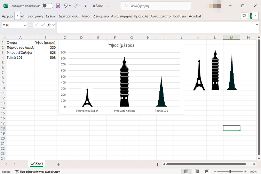This screenshot has width=261, height=174.
Task: Expand the formula bar chevron
Action: tap(257, 25)
